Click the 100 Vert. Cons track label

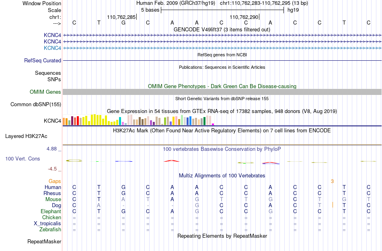click(23, 158)
